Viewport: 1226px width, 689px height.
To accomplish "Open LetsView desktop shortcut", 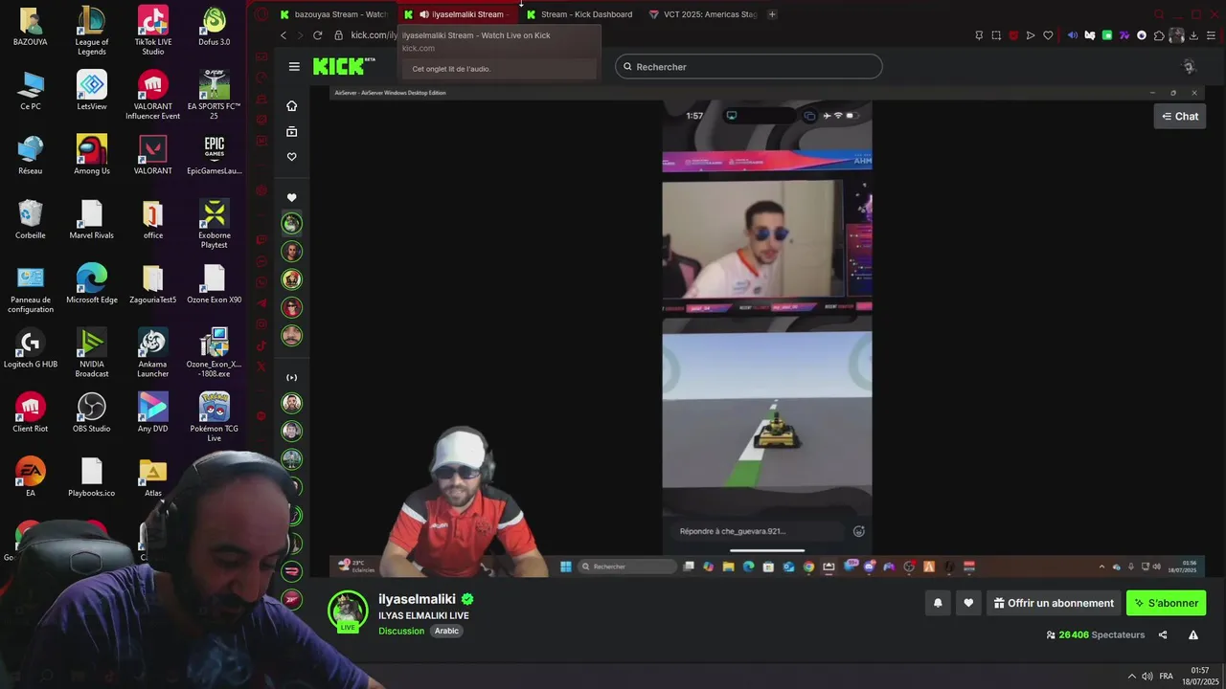I will pyautogui.click(x=92, y=91).
